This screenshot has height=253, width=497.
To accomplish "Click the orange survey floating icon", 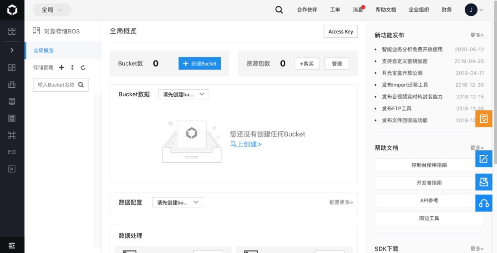I will point(484,119).
